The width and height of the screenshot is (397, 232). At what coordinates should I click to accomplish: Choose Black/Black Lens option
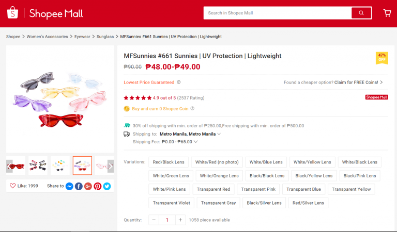(267, 176)
